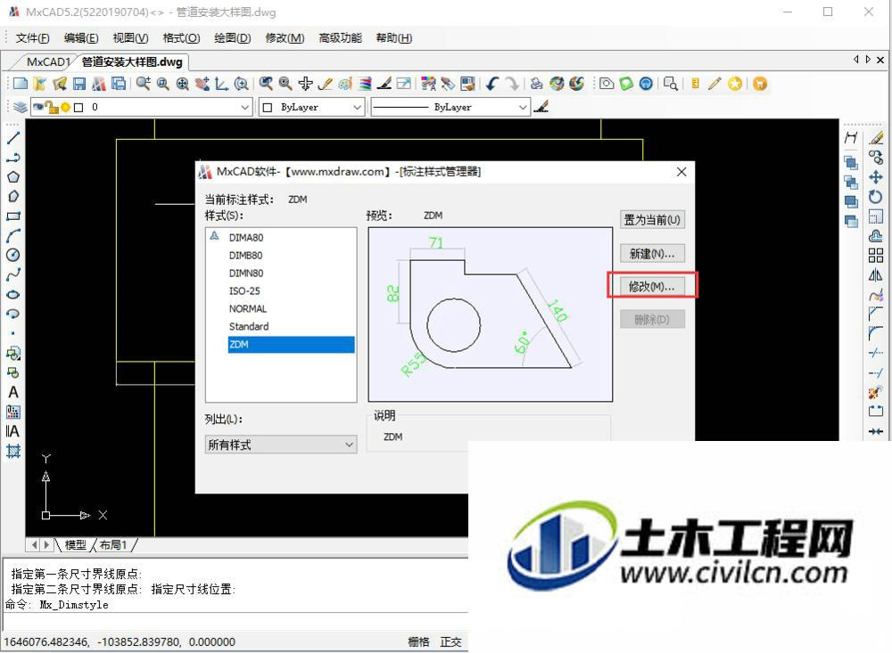Click the Save disk icon
Viewport: 892px width, 653px height.
click(x=79, y=84)
